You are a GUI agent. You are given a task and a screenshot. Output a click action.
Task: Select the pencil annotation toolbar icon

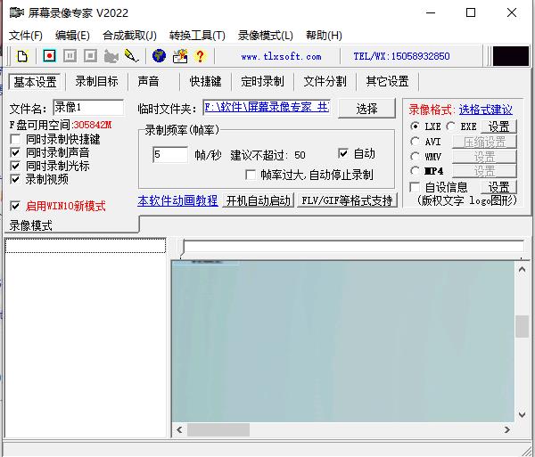coord(131,56)
